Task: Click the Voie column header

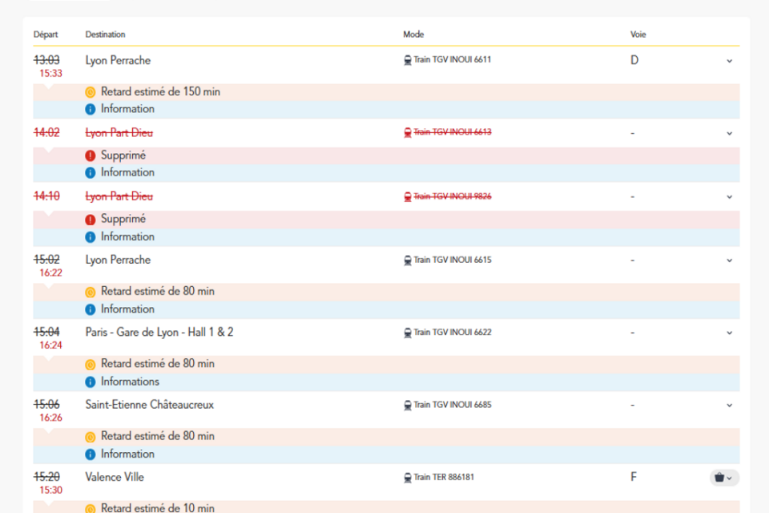Action: click(638, 34)
